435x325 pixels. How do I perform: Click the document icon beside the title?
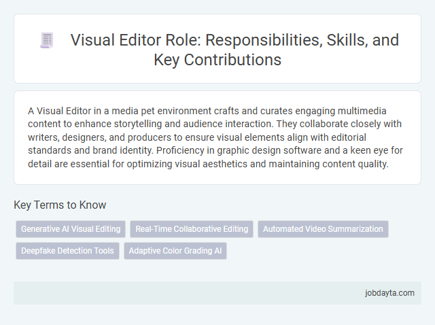point(47,41)
